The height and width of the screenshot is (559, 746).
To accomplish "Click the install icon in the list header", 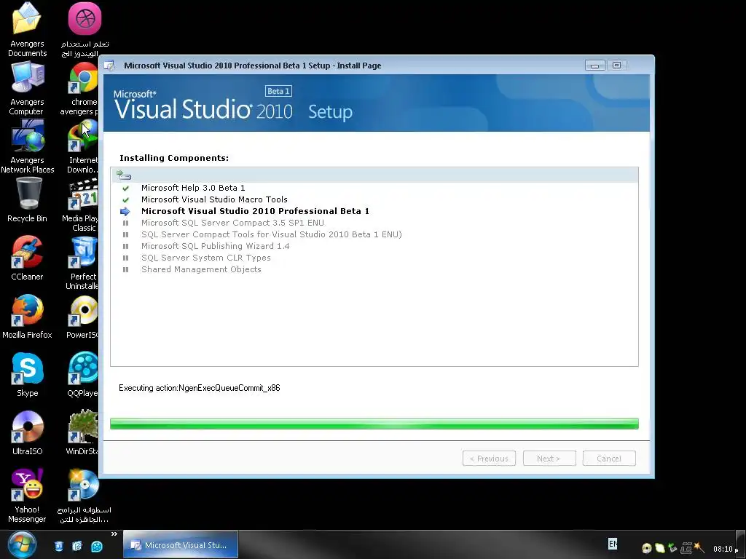I will tap(124, 175).
